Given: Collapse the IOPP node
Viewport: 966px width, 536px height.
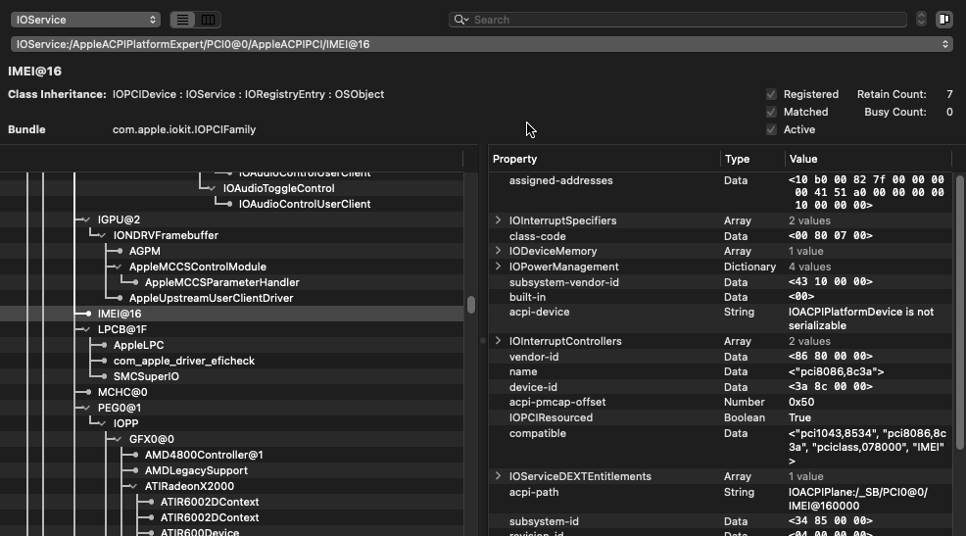Looking at the screenshot, I should point(102,423).
